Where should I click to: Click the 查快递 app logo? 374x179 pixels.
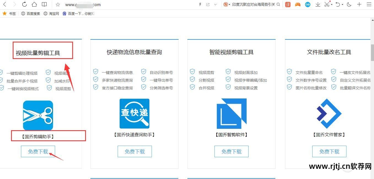[x=134, y=114]
